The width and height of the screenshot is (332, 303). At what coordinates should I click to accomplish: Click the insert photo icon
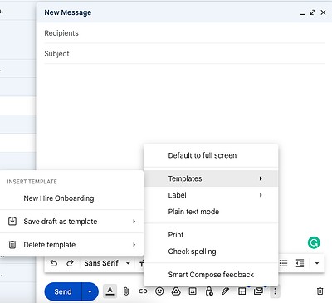[193, 291]
